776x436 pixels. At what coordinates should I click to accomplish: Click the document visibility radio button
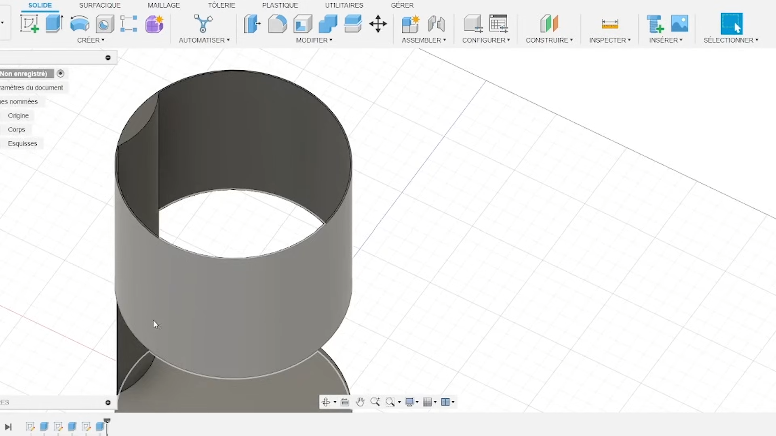pyautogui.click(x=61, y=73)
